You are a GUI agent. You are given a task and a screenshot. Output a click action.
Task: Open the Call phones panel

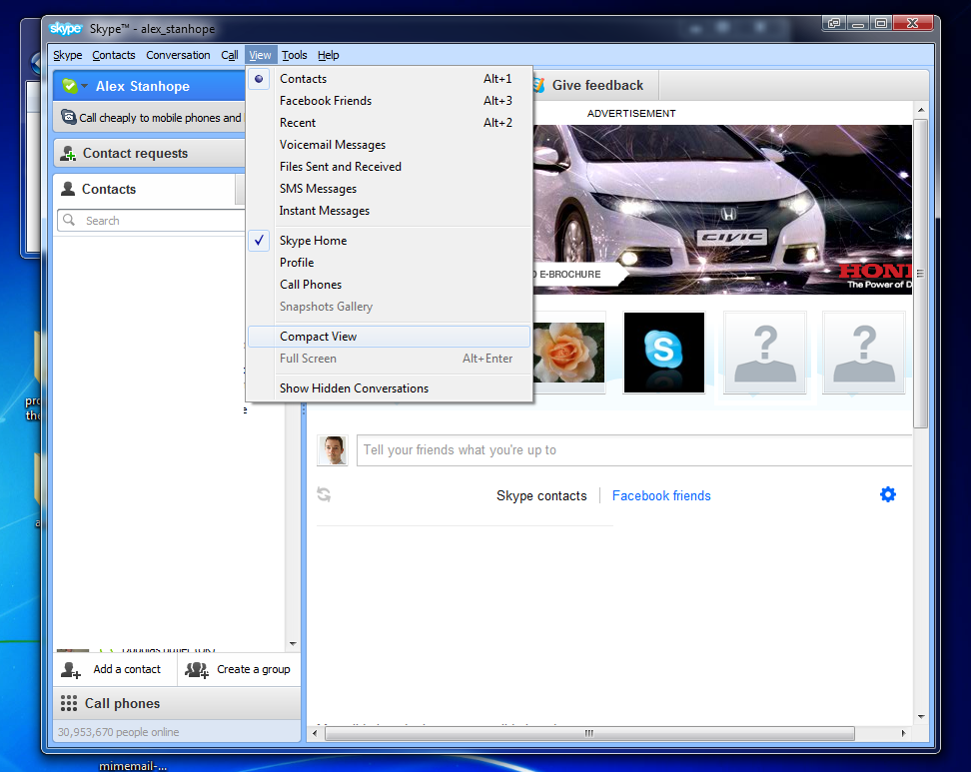point(177,703)
